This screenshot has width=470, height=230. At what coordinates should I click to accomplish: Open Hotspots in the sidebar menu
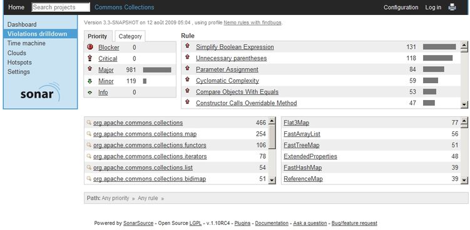[19, 62]
